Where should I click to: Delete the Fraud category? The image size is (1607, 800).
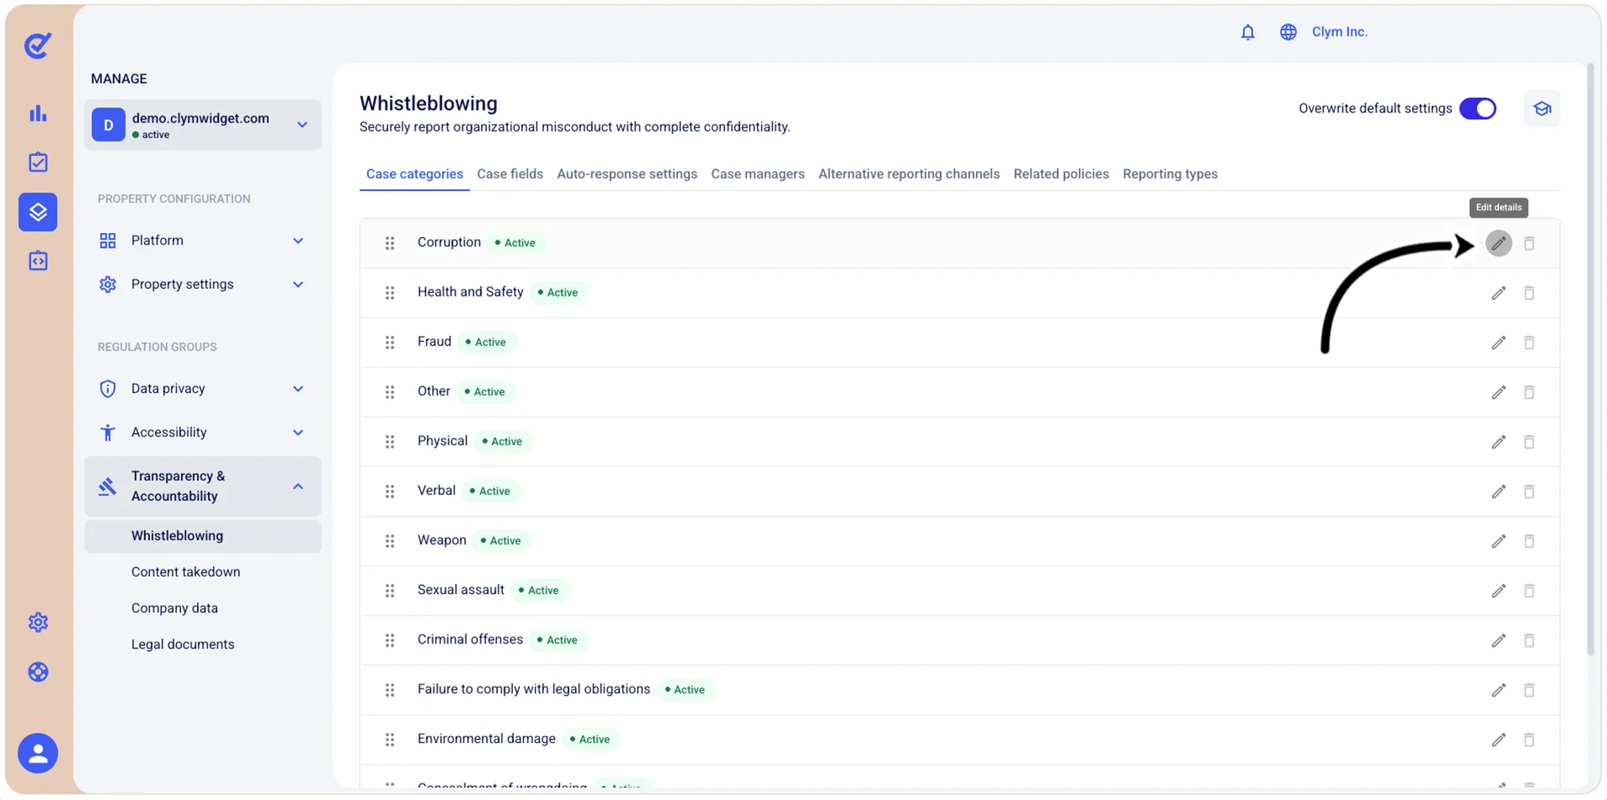click(1529, 343)
